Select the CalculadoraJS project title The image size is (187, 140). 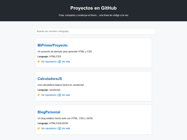point(50,79)
